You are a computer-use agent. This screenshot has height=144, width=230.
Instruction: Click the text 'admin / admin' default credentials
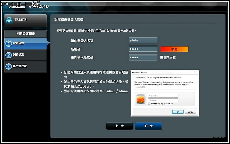tap(117, 91)
